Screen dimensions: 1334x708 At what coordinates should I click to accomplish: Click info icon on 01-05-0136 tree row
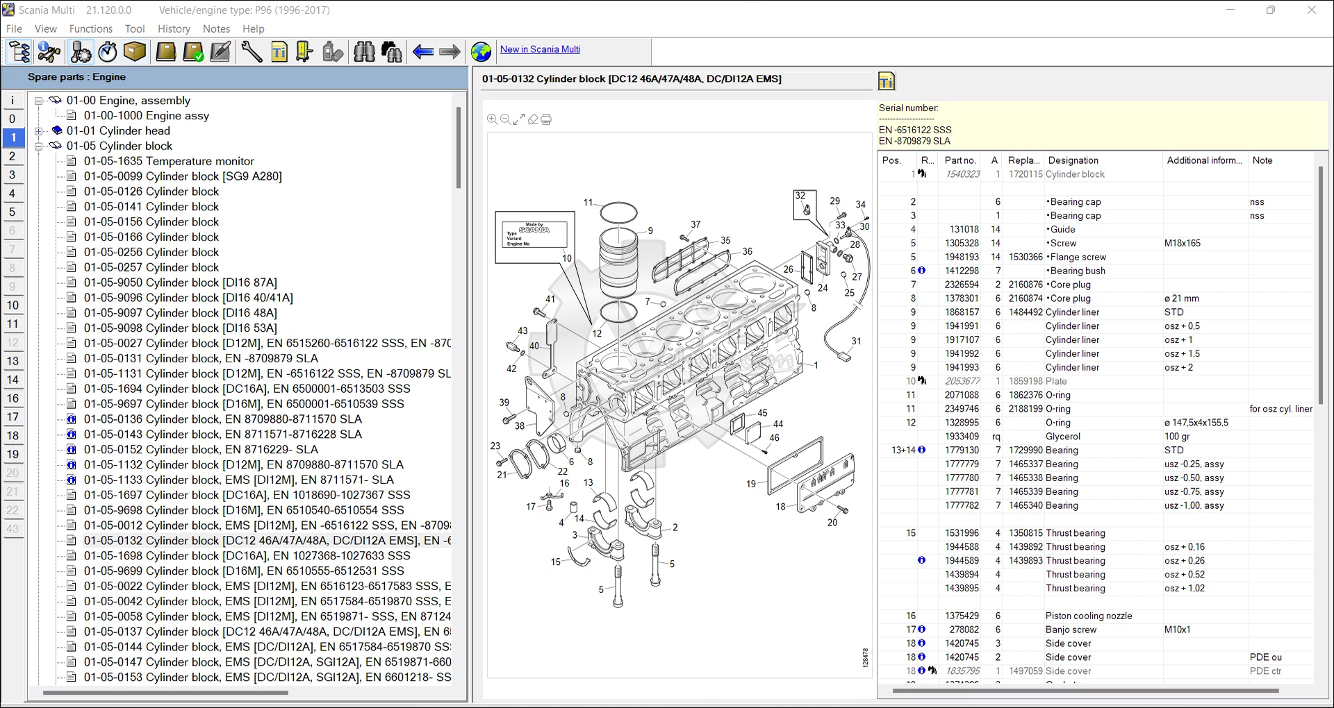click(x=71, y=419)
